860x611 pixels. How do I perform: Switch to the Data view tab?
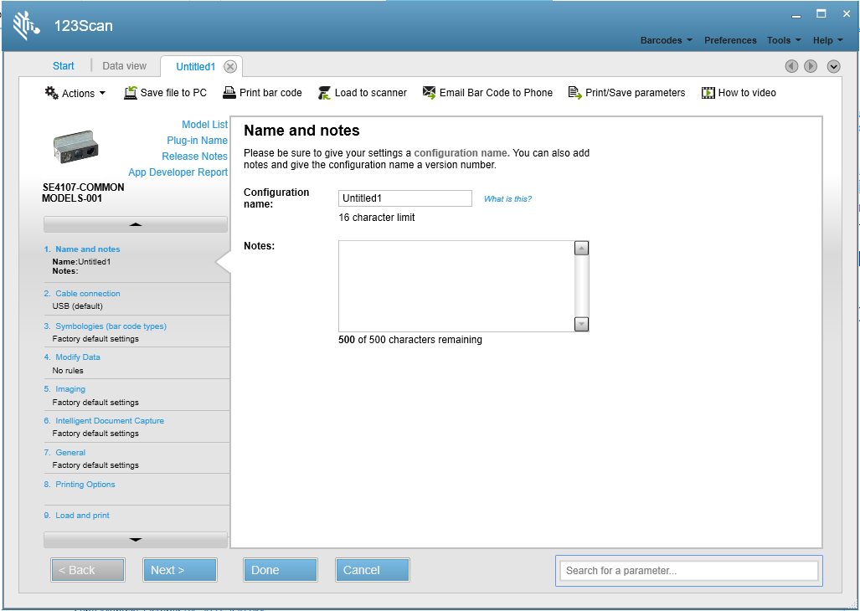(x=125, y=66)
